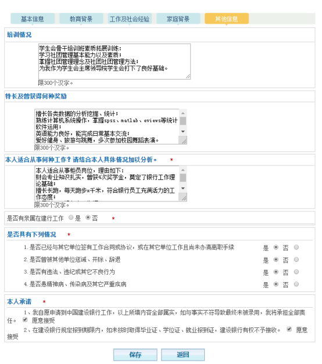Click the 保存 button
Screen dimensions: 322x364
point(135,355)
